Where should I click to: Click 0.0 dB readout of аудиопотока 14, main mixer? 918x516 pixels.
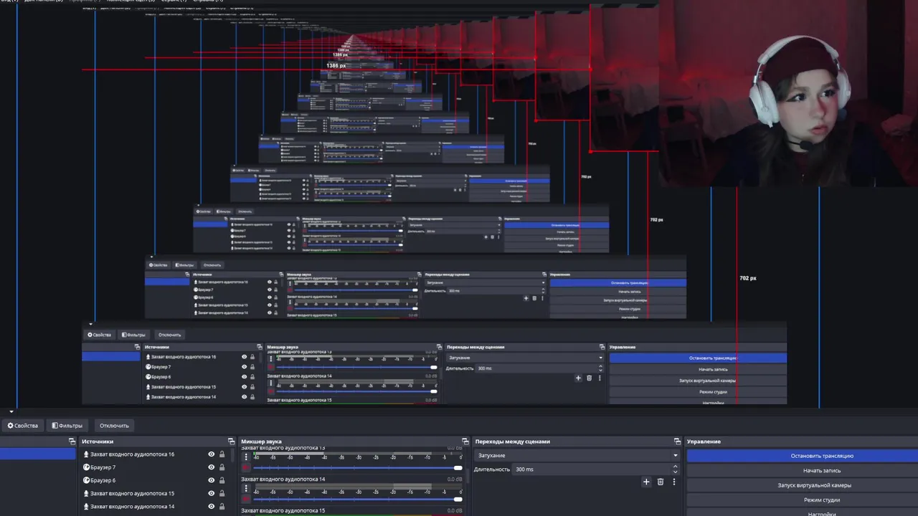click(455, 479)
